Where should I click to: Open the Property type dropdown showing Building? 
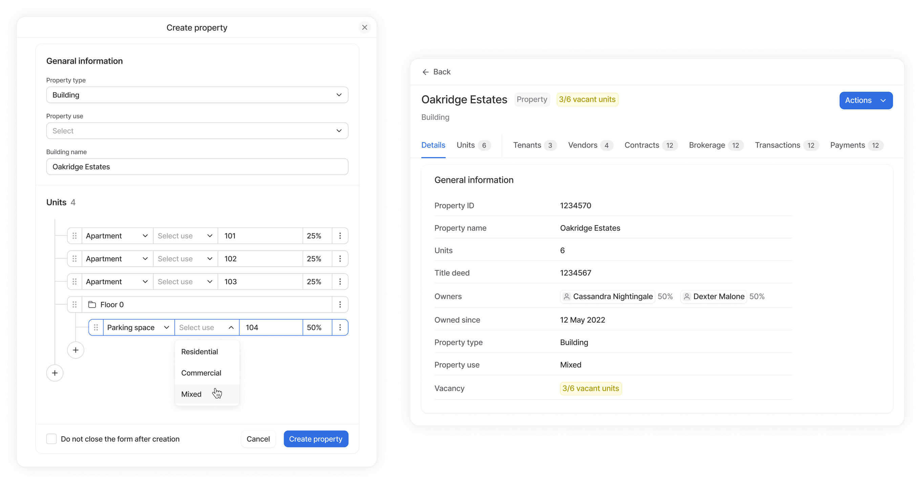(x=197, y=95)
